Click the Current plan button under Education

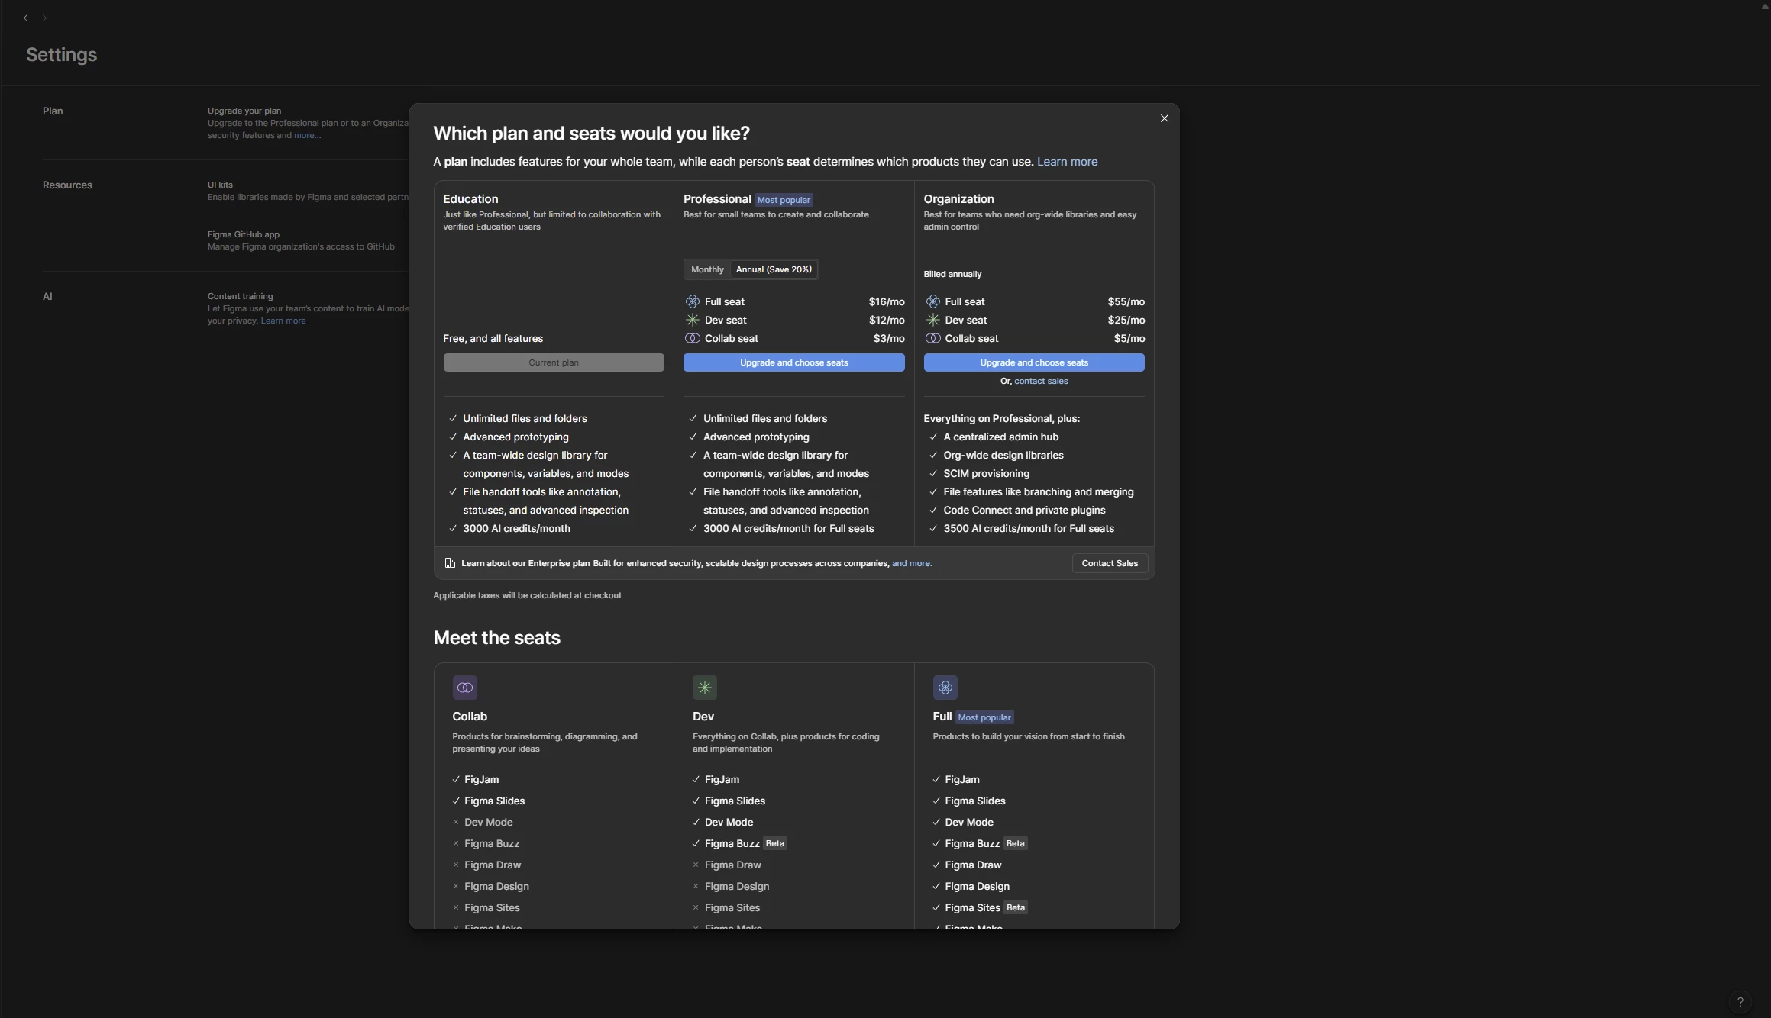point(553,362)
